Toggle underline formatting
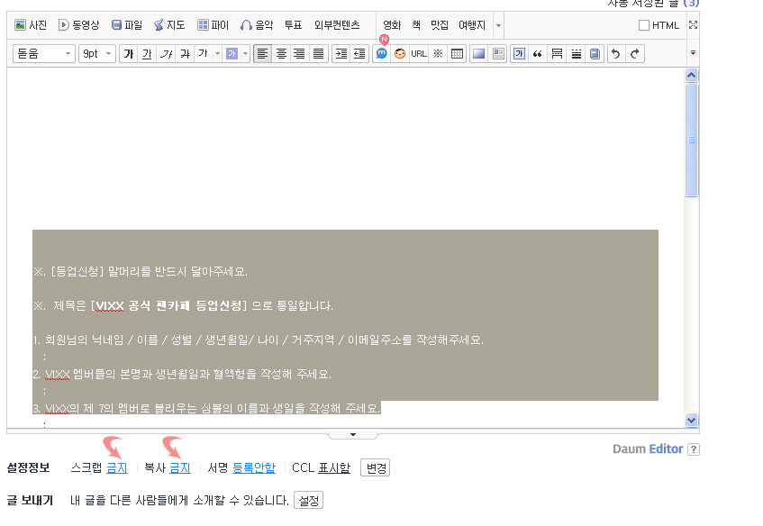This screenshot has width=763, height=526. pos(147,53)
